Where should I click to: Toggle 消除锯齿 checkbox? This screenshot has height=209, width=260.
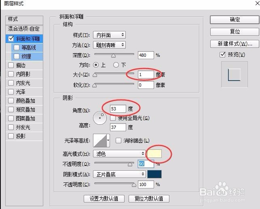pyautogui.click(x=118, y=141)
